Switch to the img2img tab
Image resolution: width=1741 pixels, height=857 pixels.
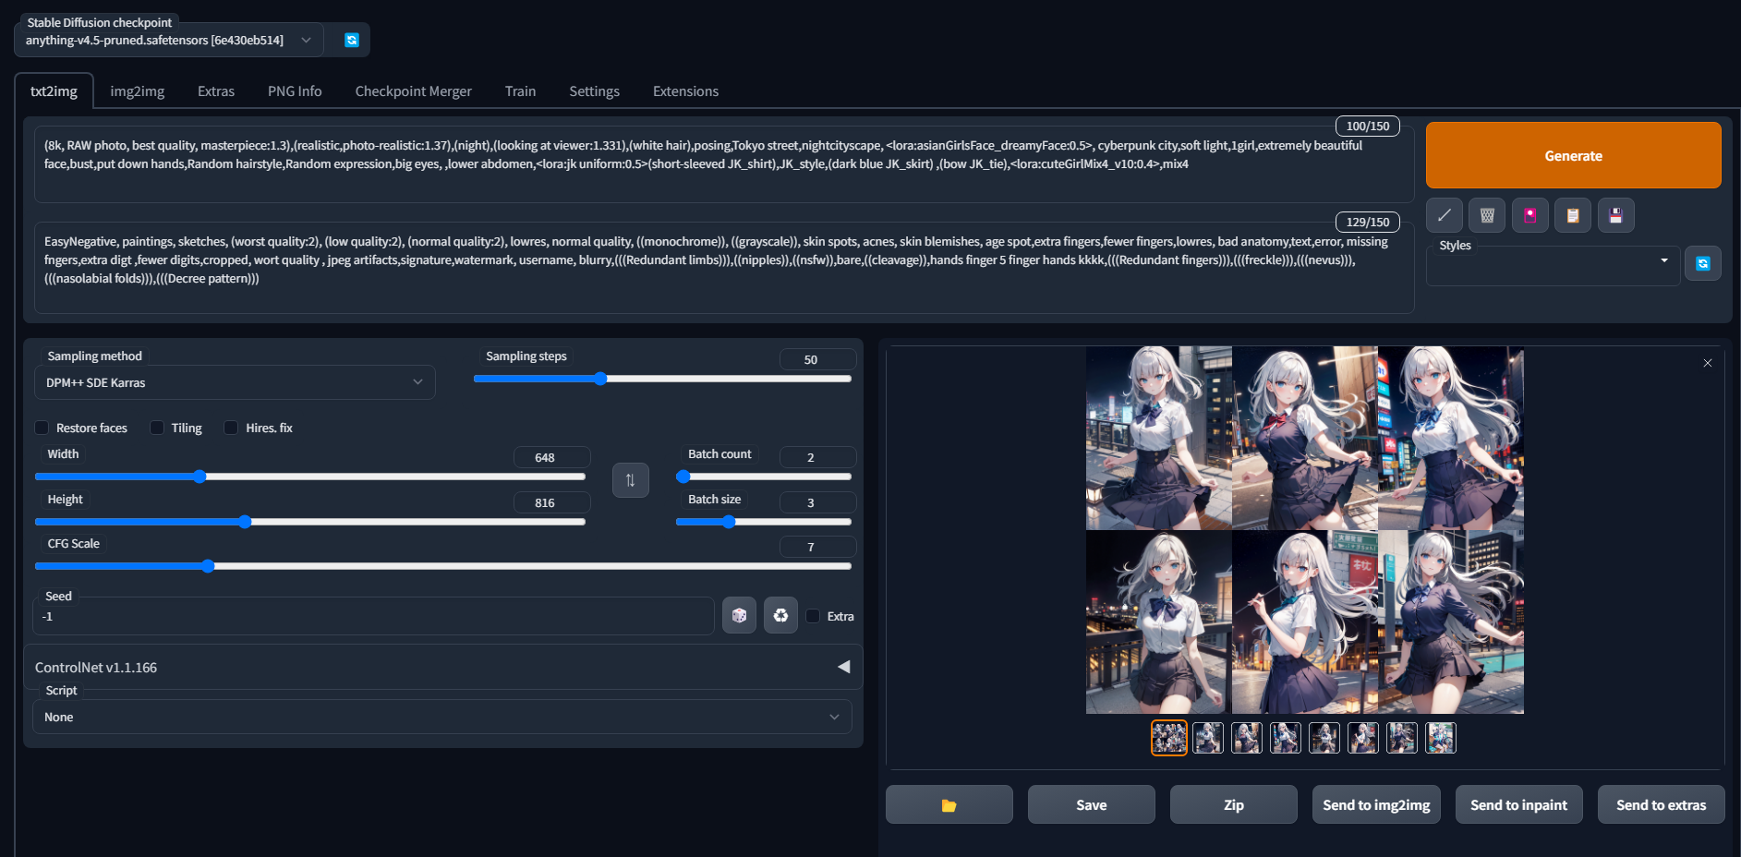[x=137, y=91]
